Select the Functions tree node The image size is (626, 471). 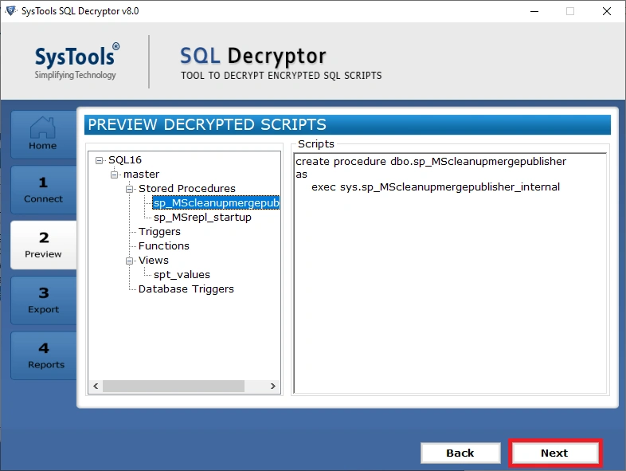[x=164, y=245]
